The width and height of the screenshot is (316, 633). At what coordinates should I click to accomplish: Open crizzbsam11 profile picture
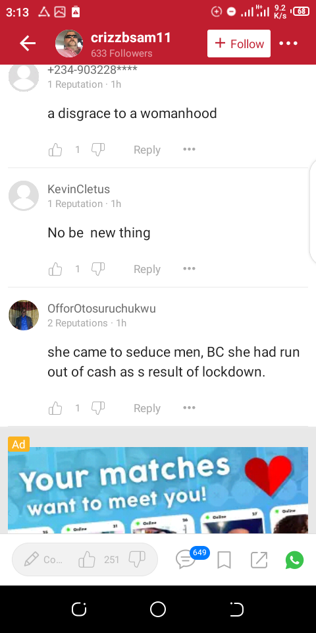[69, 44]
